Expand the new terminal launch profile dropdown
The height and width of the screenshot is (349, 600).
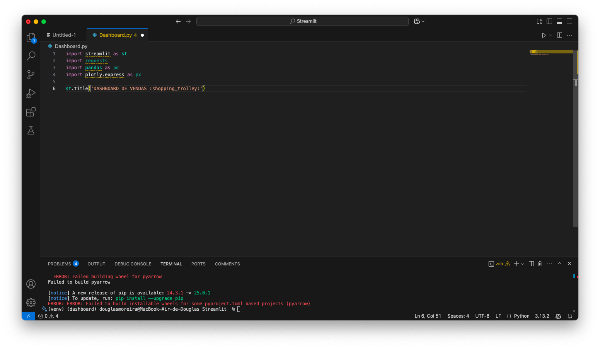(523, 264)
